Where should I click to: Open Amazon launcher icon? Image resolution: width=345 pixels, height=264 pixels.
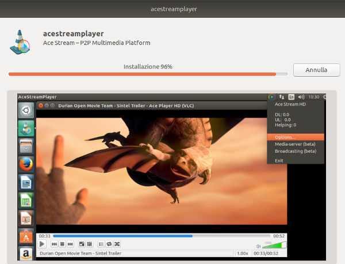[26, 254]
